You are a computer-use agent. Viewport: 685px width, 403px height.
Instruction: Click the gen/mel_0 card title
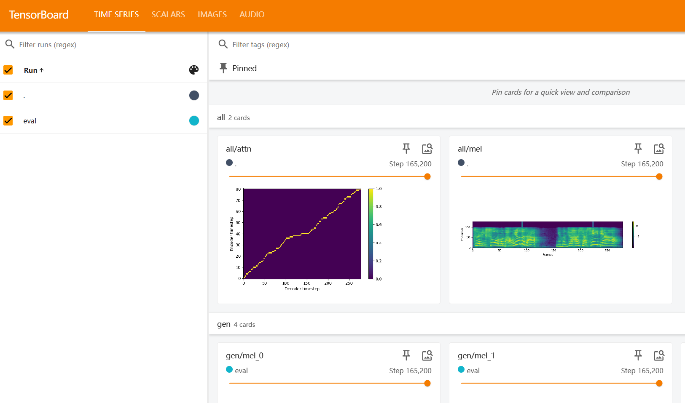point(244,355)
